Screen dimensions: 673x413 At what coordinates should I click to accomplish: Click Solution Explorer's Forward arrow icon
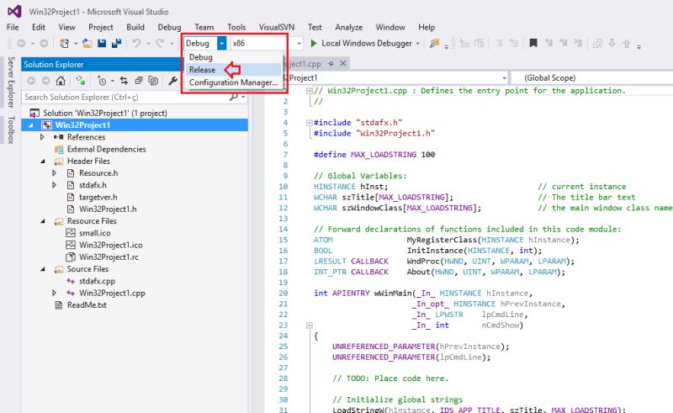point(45,81)
